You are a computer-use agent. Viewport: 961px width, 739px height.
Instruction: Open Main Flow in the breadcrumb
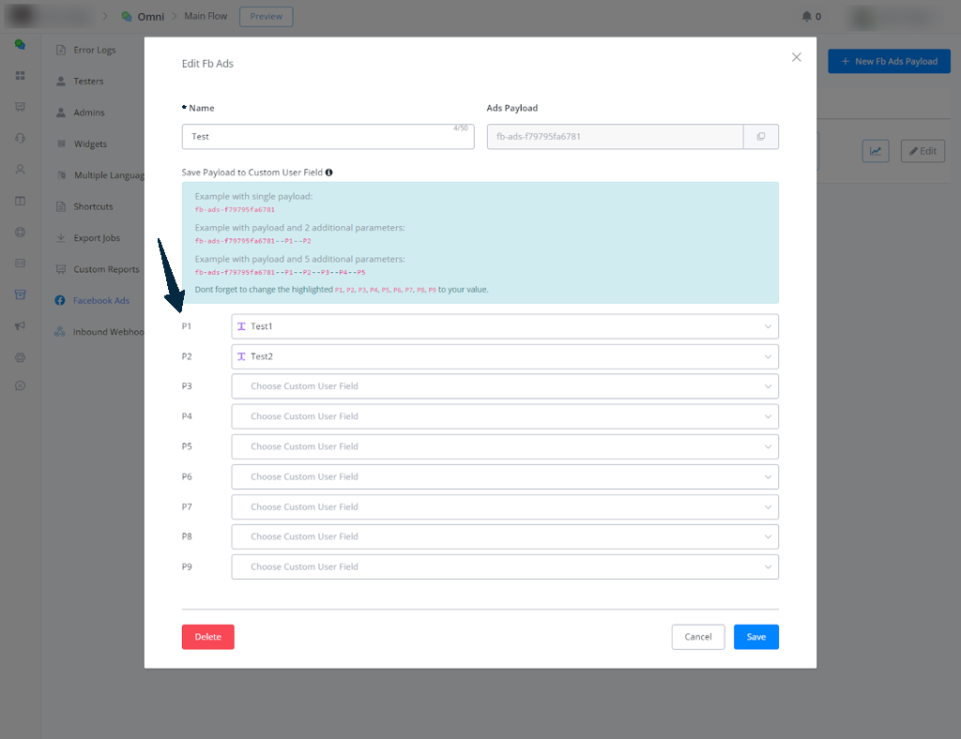pos(206,17)
